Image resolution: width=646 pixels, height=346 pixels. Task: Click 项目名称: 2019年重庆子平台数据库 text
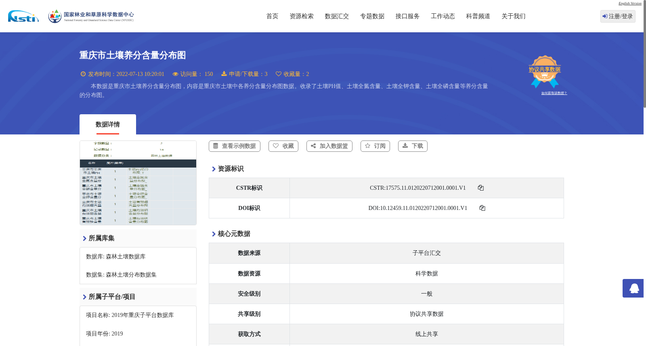[130, 315]
